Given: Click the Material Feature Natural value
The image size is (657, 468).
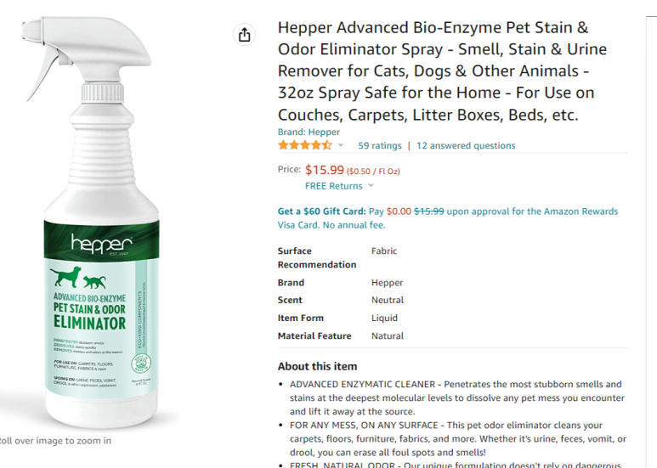Looking at the screenshot, I should click(388, 335).
